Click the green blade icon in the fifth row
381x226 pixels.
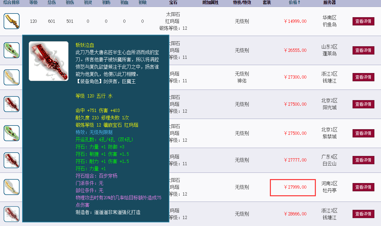coord(11,133)
